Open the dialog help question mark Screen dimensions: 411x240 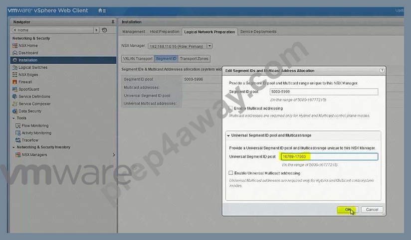[382, 70]
